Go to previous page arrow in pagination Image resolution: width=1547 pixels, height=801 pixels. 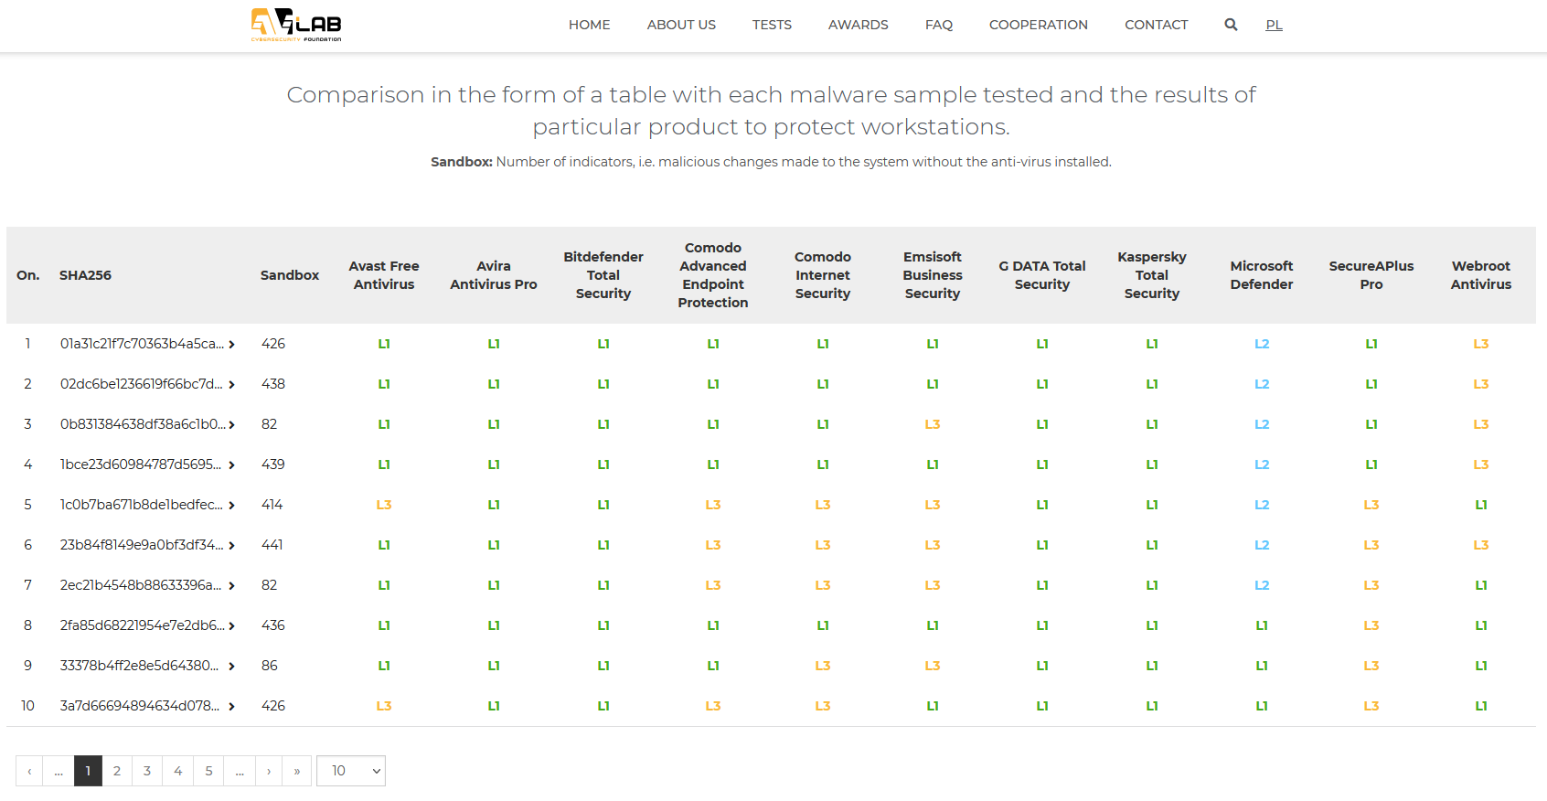(29, 771)
